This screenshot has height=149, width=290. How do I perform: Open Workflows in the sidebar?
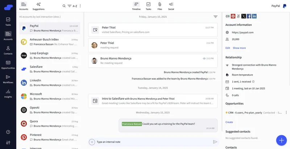(8, 79)
